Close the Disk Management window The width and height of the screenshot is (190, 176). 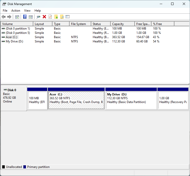pyautogui.click(x=184, y=4)
